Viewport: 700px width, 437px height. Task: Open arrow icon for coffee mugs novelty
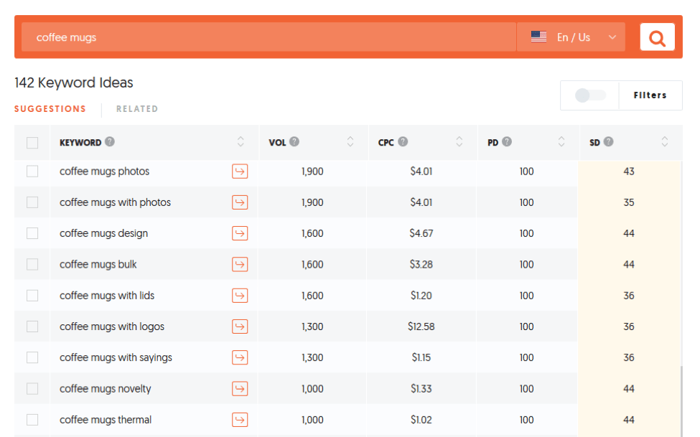pyautogui.click(x=240, y=388)
